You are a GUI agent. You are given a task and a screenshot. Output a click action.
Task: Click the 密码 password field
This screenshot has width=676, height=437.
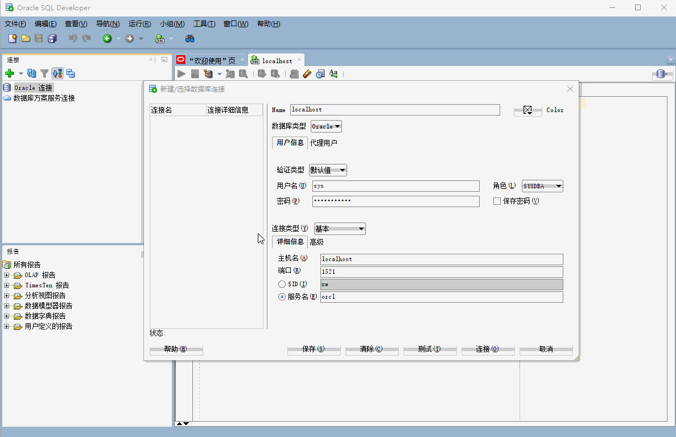click(396, 201)
